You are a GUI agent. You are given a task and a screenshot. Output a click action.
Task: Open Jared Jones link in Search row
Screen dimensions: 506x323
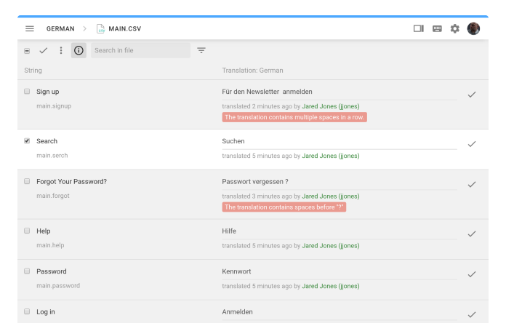click(330, 156)
